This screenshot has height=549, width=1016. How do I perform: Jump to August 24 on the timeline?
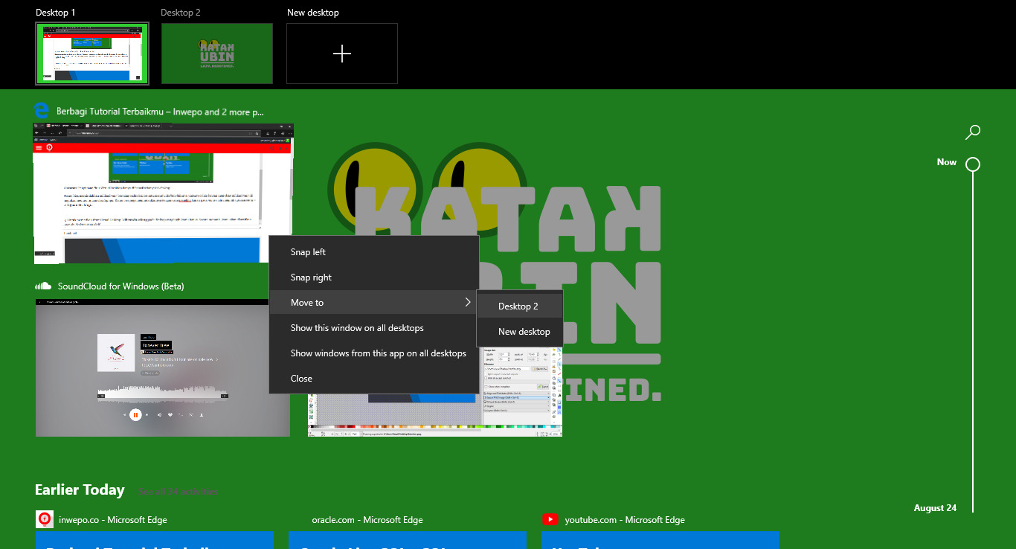coord(935,508)
